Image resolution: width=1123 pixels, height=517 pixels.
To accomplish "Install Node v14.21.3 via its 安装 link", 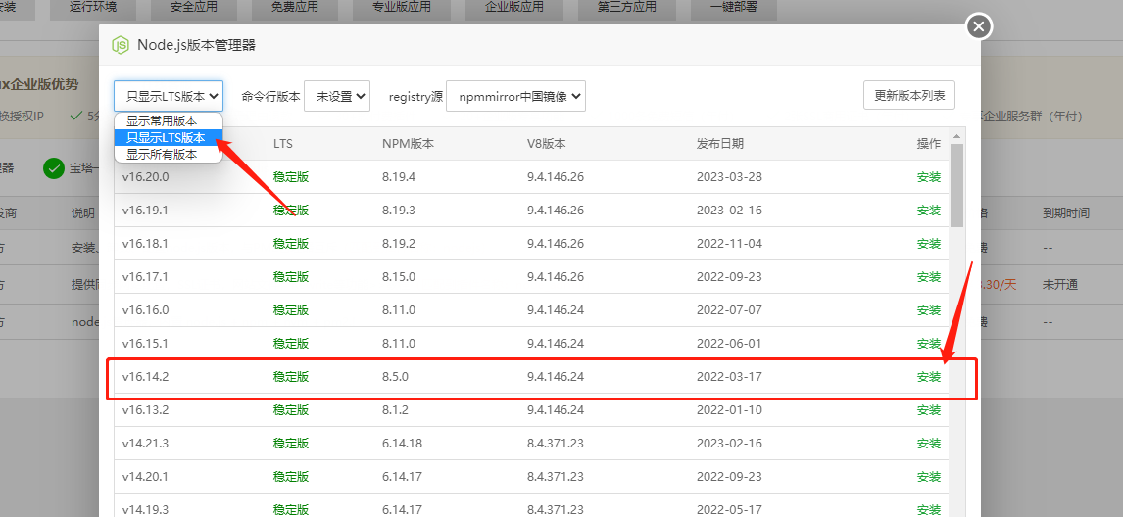I will 929,444.
